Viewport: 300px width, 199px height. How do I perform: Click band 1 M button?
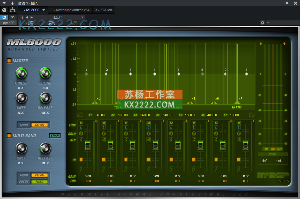[81, 123]
